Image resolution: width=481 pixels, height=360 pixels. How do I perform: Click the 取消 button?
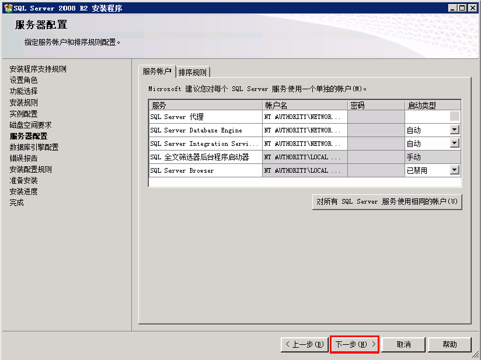tap(403, 345)
